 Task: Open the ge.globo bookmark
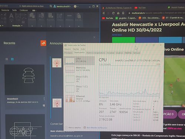coord(126,18)
